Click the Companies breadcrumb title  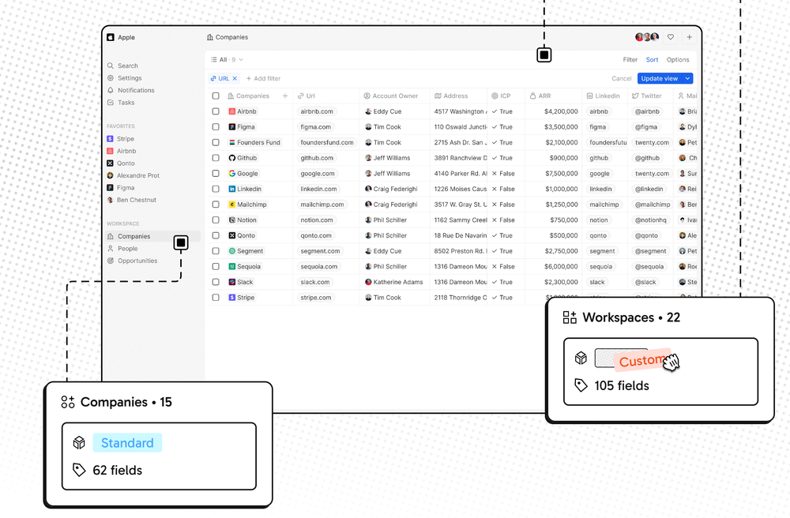point(228,37)
